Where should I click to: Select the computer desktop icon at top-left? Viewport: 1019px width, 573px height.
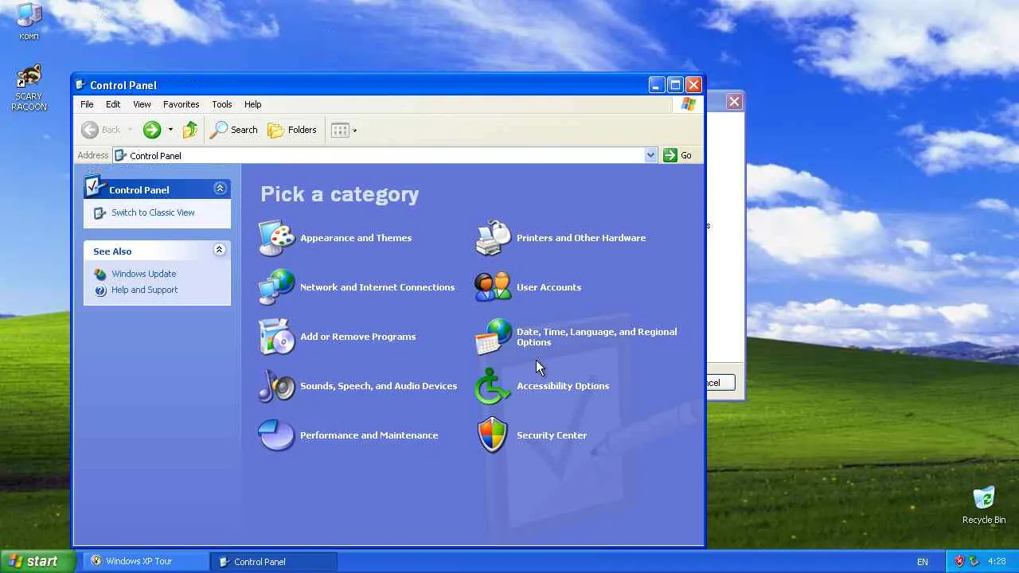29,21
